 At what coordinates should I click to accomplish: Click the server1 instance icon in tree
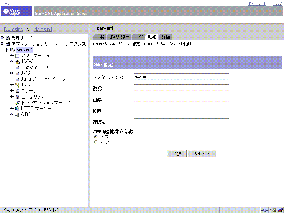pyautogui.click(x=12, y=50)
